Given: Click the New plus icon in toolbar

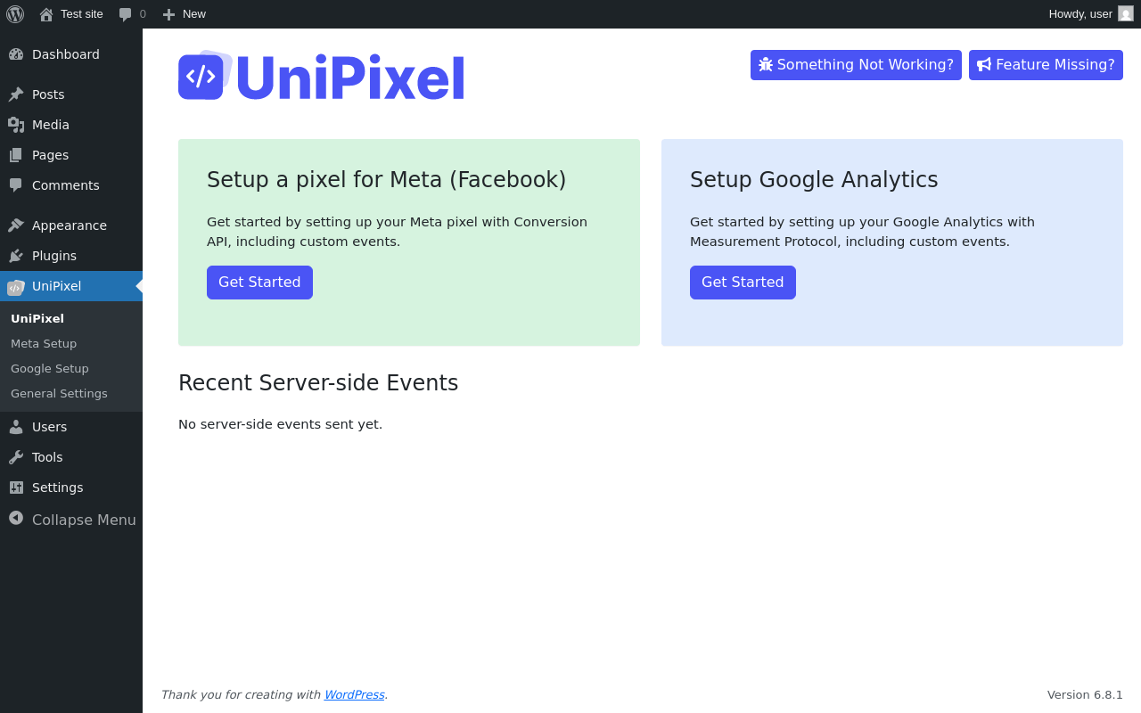Looking at the screenshot, I should coord(168,14).
